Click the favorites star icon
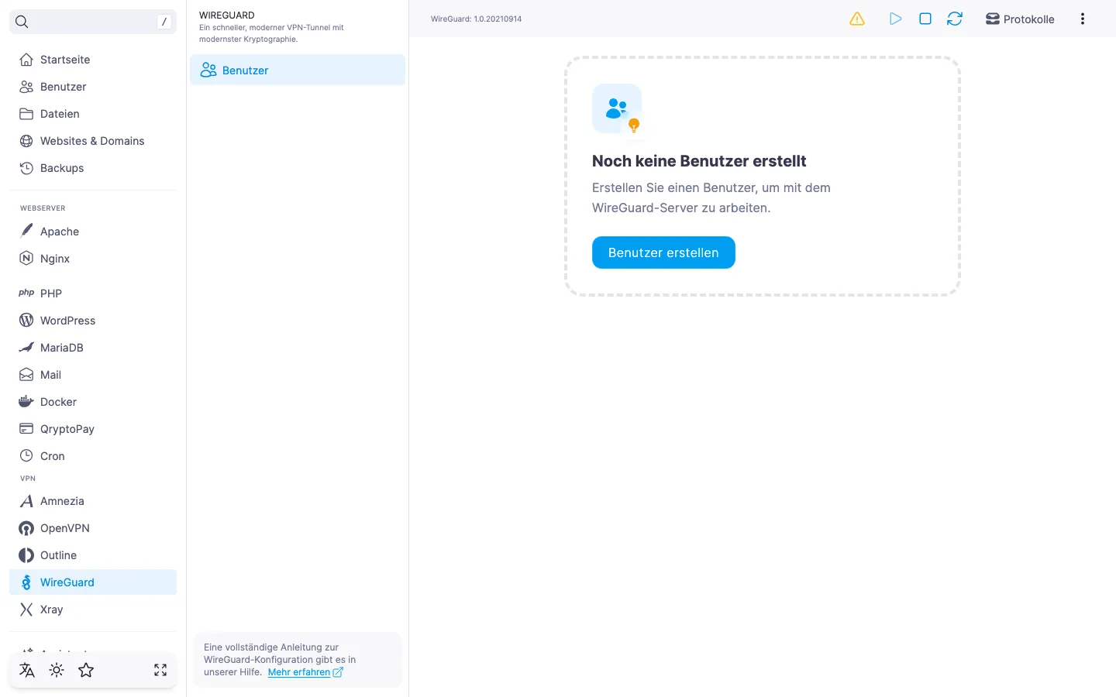The image size is (1116, 697). [x=86, y=670]
